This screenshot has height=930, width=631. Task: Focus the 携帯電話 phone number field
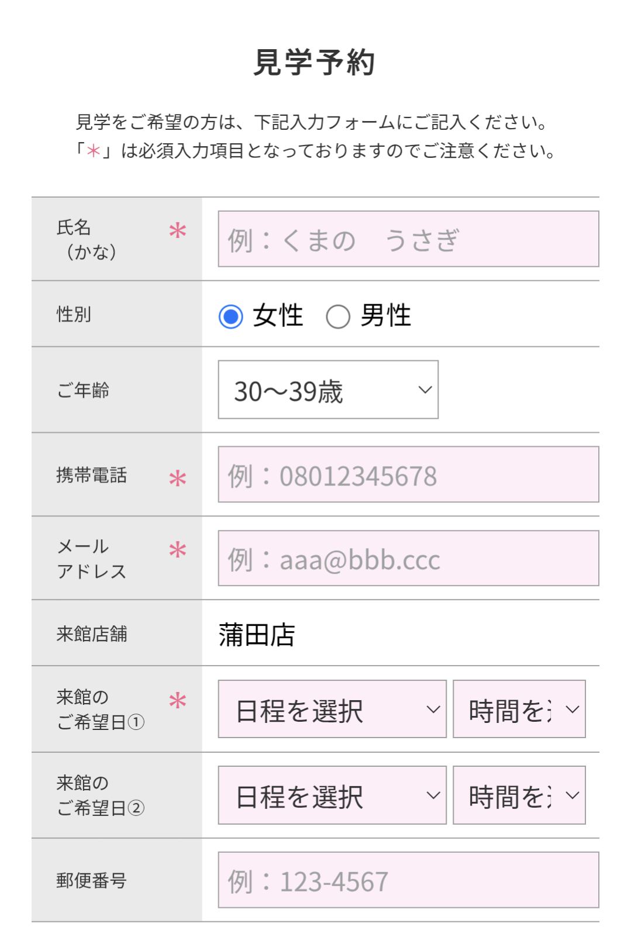click(x=408, y=475)
